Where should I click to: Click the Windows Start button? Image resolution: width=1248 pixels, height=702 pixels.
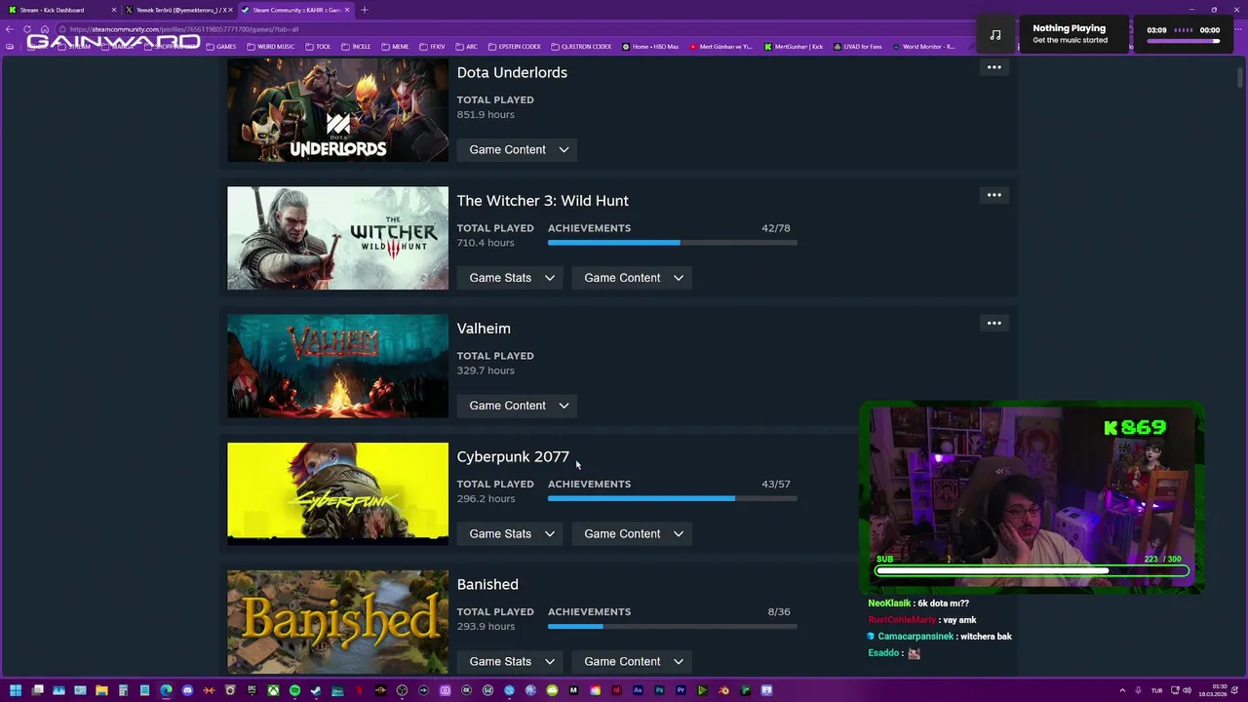(x=16, y=690)
